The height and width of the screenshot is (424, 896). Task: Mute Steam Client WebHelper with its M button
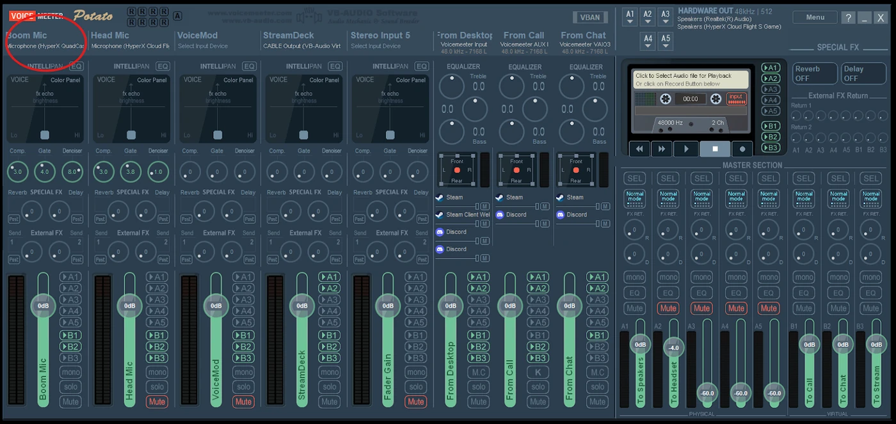coord(485,224)
